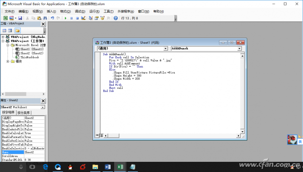The width and height of the screenshot is (303, 172).
Task: Open the 外接程序(A) menu
Action: pyautogui.click(x=126, y=11)
